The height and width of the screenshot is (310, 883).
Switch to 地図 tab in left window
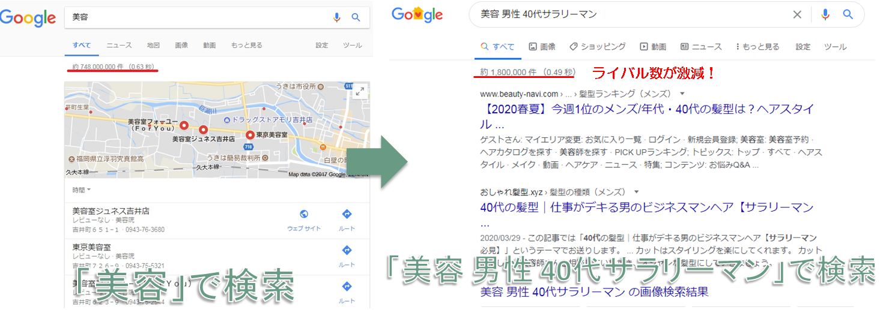tap(153, 45)
